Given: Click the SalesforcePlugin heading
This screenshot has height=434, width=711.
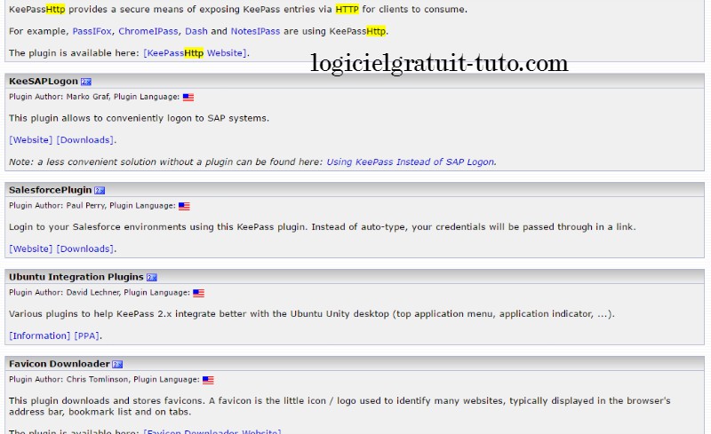Looking at the screenshot, I should (51, 190).
